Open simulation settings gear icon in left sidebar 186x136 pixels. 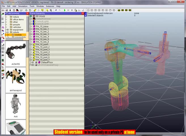pyautogui.click(x=3, y=14)
